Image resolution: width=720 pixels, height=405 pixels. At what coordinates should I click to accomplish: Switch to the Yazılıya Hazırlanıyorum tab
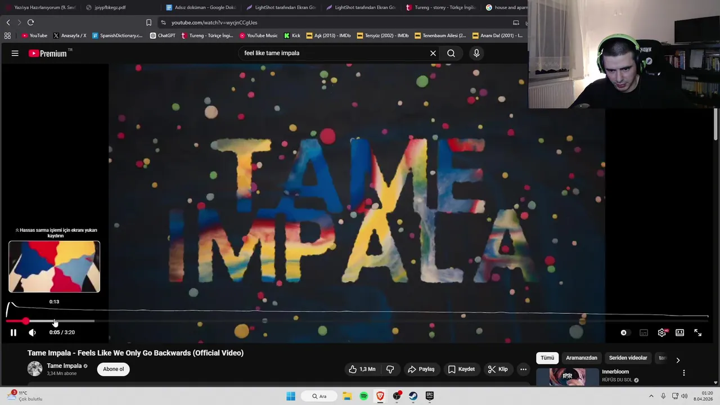[x=40, y=7]
